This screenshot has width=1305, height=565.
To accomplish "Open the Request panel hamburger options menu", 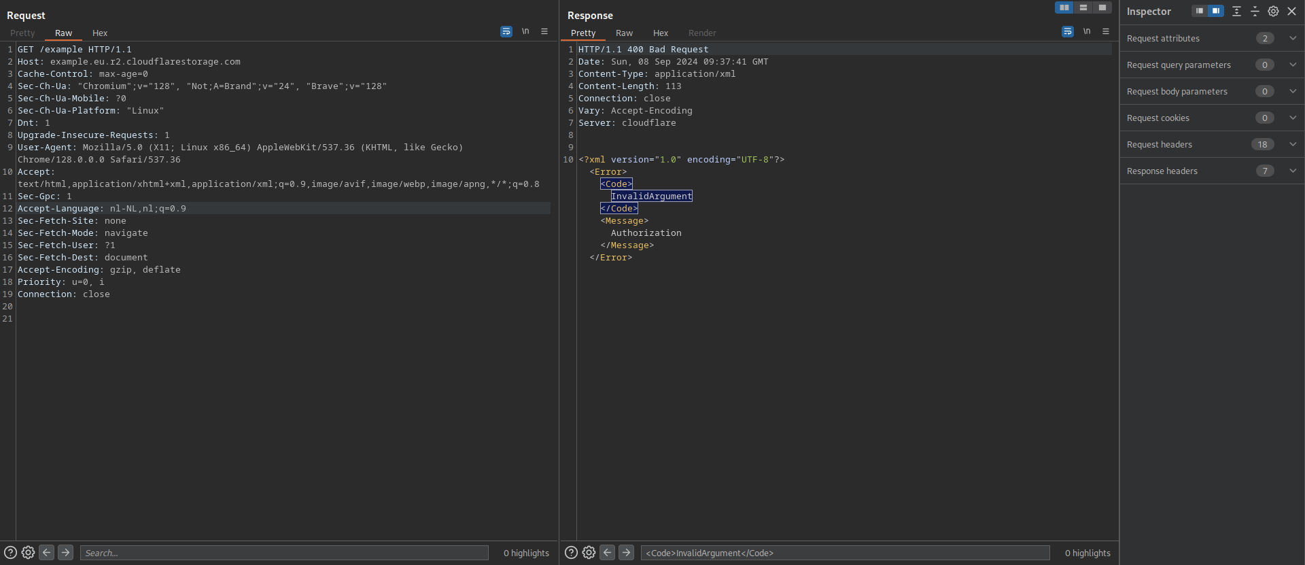I will 544,32.
